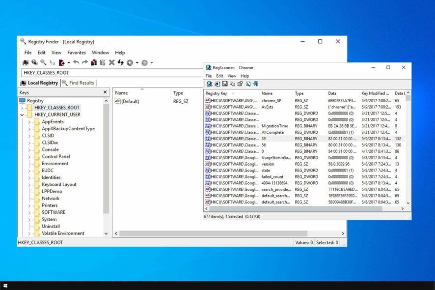Select the Environment key in the tree
435x290 pixels.
(55, 164)
